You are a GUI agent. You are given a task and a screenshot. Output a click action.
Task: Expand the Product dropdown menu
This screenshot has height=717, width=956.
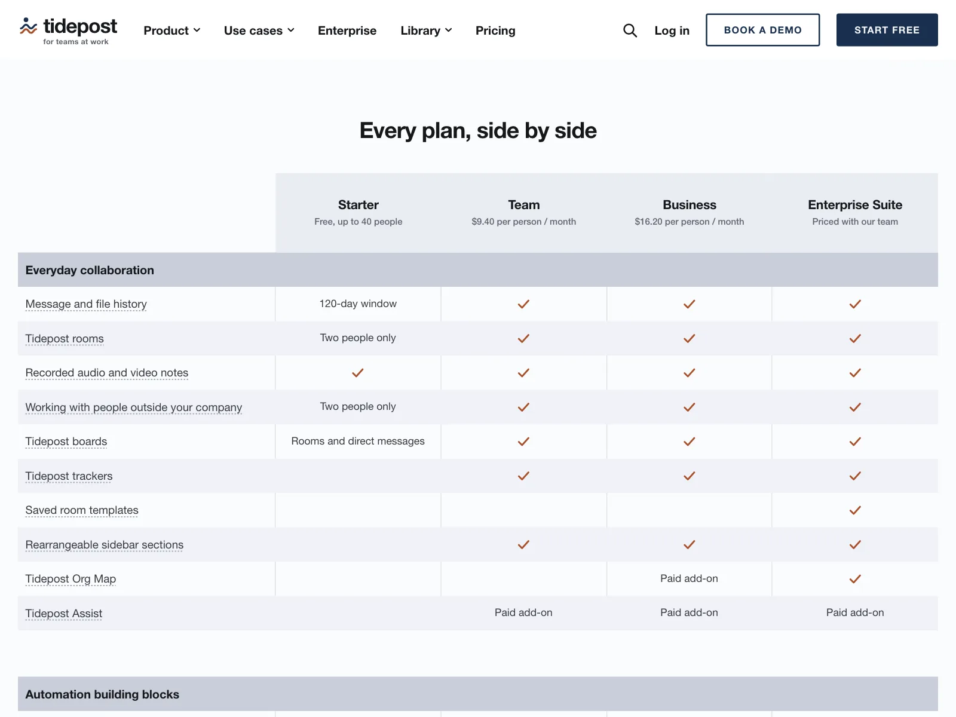172,30
